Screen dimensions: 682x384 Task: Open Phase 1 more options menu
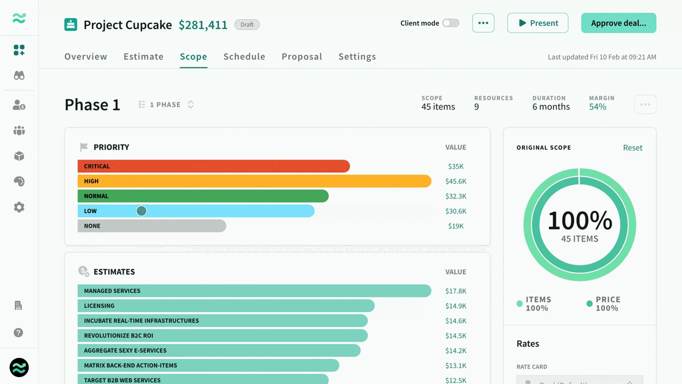645,105
